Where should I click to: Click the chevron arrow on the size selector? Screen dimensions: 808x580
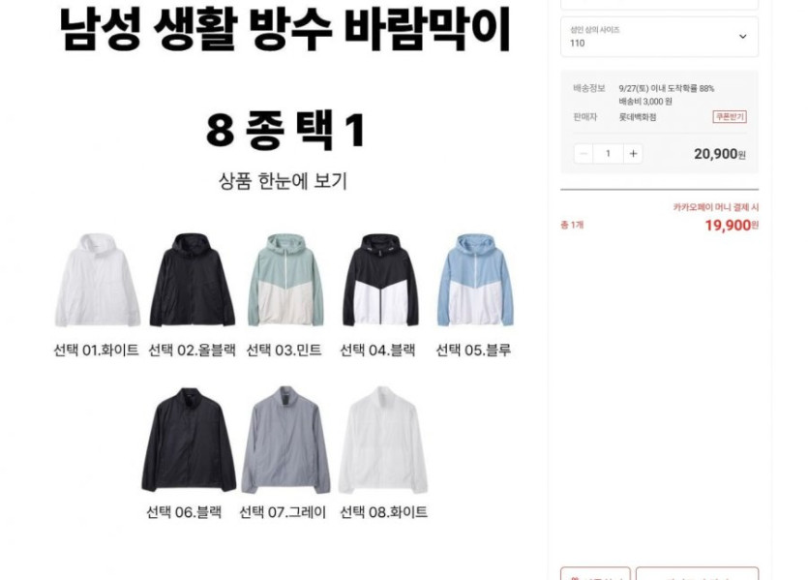click(742, 37)
